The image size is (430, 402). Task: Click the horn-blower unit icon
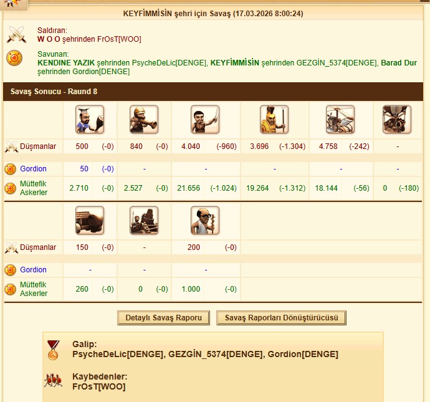(x=144, y=120)
